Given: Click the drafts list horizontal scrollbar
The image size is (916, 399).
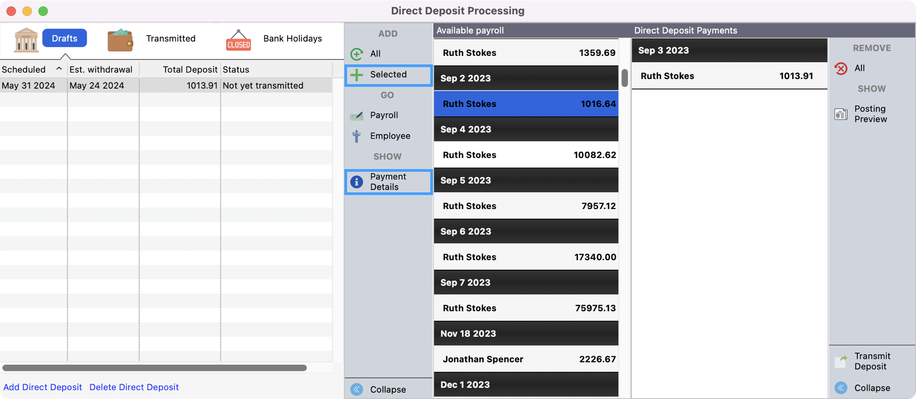Looking at the screenshot, I should click(x=154, y=368).
